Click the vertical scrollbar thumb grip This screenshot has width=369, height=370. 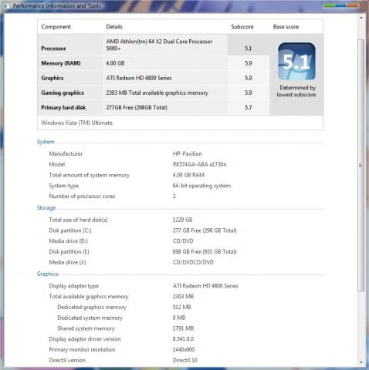pyautogui.click(x=361, y=165)
